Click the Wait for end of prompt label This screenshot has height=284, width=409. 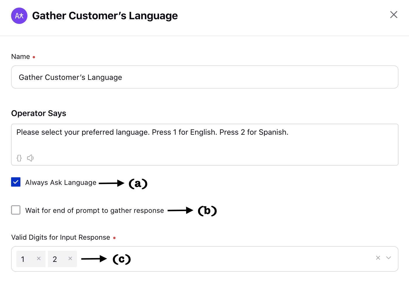(x=95, y=211)
